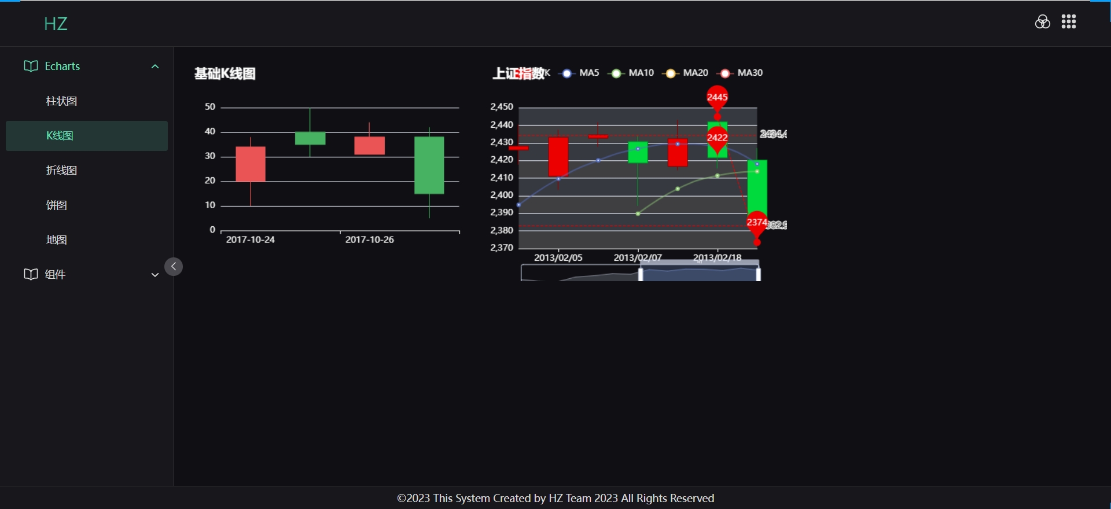Toggle the MA30 legend series

[741, 73]
